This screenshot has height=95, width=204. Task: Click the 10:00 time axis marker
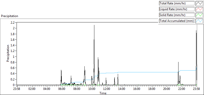(92, 89)
